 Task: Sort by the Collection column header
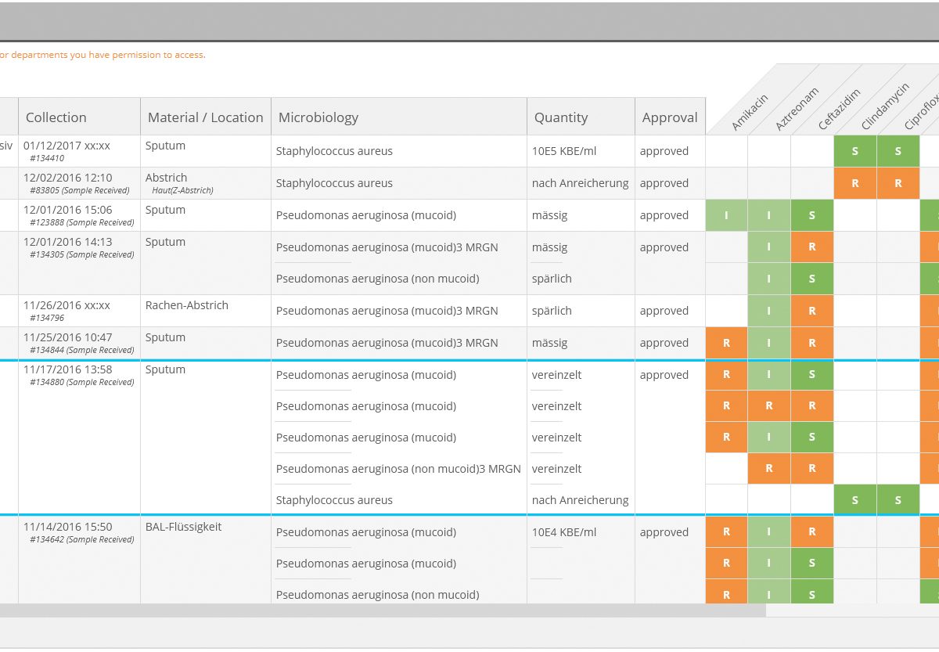56,117
